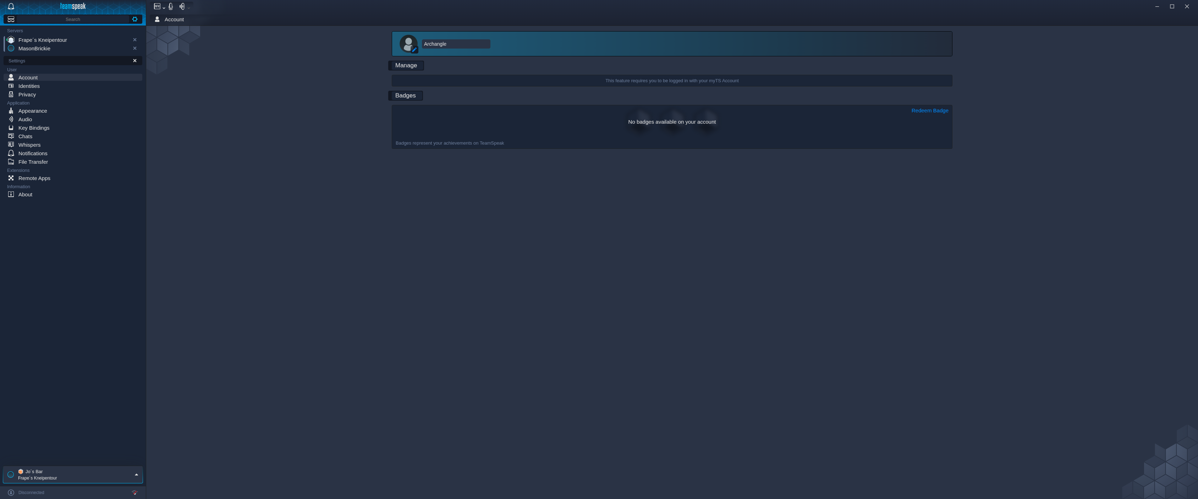This screenshot has height=499, width=1198.
Task: Open the speaker output device dropdown
Action: [188, 7]
